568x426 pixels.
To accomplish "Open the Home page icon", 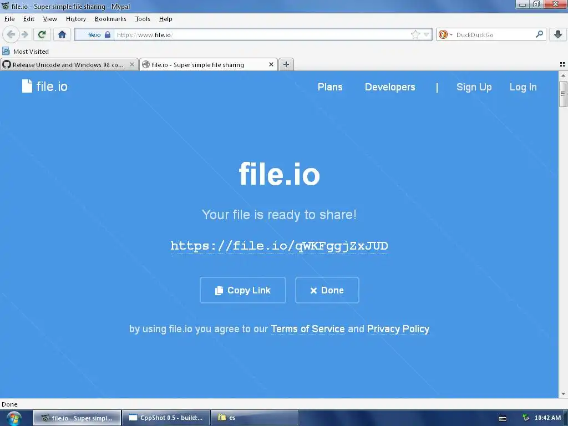I will [x=62, y=35].
